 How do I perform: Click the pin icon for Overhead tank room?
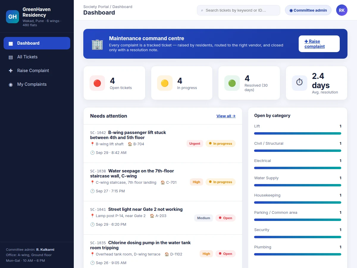tap(92, 254)
